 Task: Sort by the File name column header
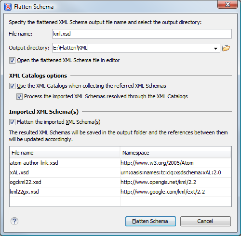click(65, 153)
